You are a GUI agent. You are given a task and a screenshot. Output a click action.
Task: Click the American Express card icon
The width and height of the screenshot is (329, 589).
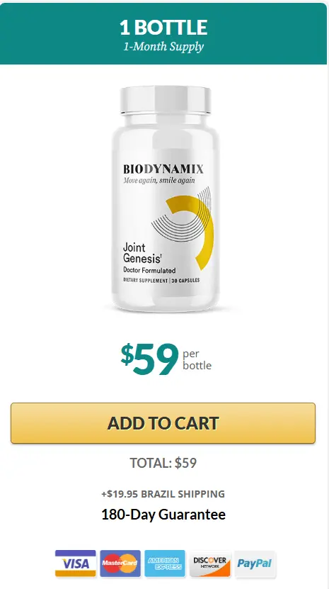tap(165, 563)
